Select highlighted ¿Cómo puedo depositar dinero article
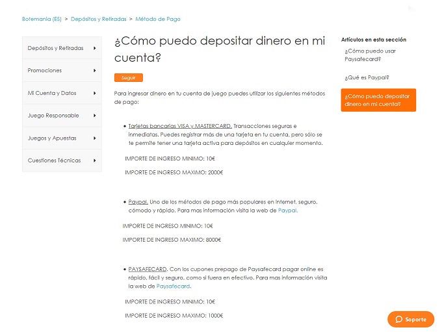The image size is (442, 332). (x=378, y=100)
